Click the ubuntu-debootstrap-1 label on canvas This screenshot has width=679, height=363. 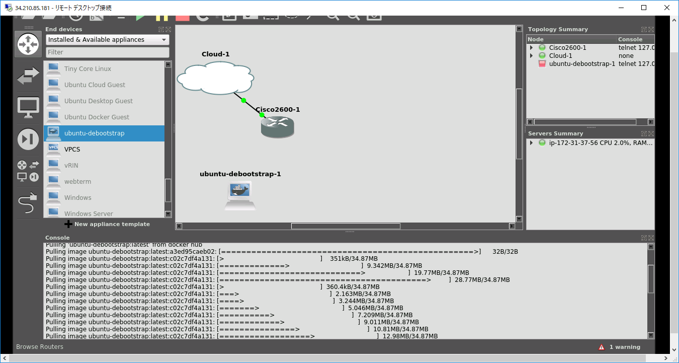(x=240, y=174)
